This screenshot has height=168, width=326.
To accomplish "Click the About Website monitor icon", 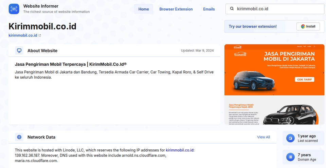I will 19,50.
